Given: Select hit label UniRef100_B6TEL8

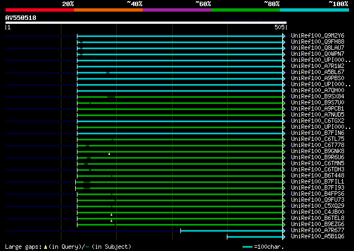Looking at the screenshot, I should pos(317,218).
